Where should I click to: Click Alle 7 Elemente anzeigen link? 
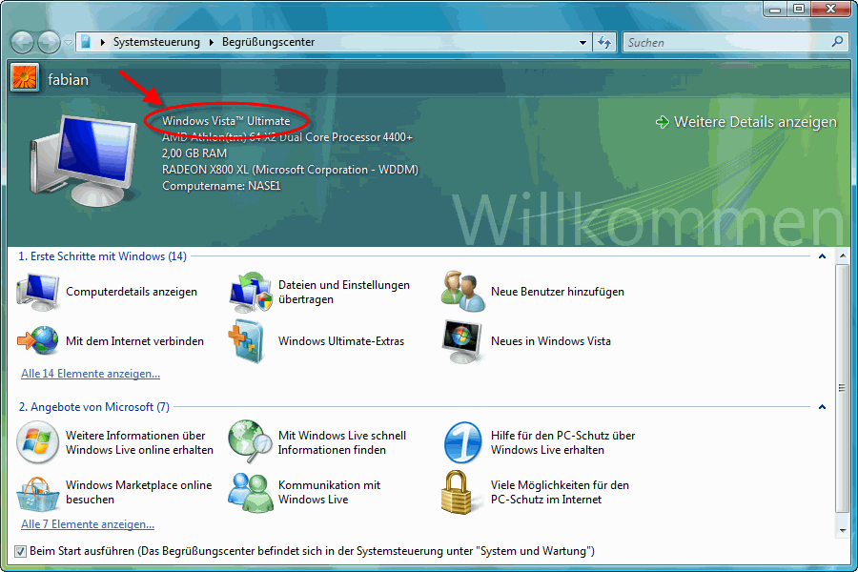[x=88, y=524]
